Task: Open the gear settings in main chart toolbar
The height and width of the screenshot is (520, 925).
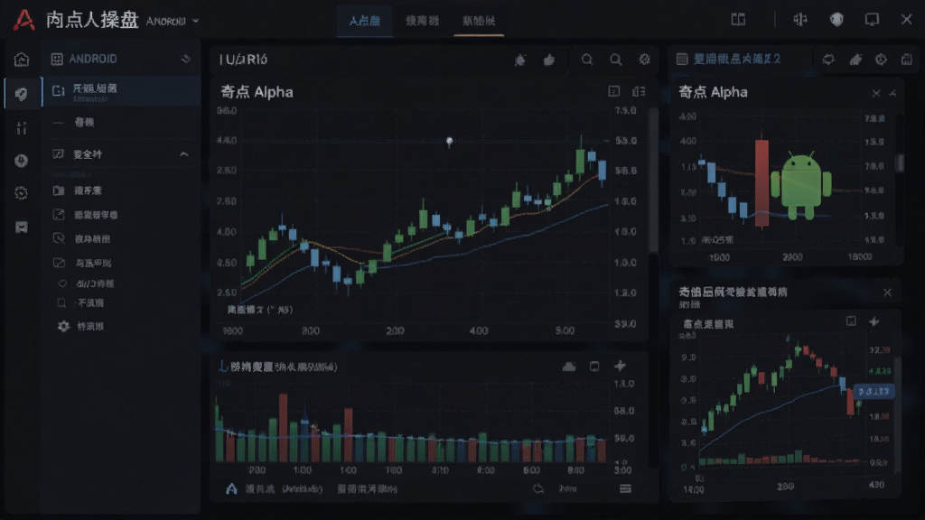Action: click(645, 60)
